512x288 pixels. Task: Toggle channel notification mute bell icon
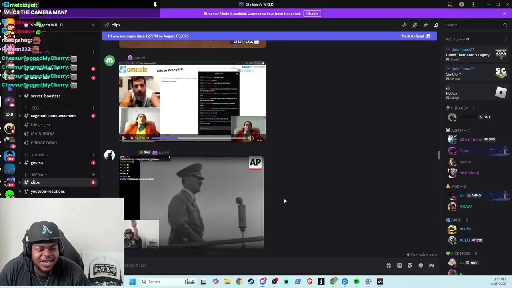[415, 25]
